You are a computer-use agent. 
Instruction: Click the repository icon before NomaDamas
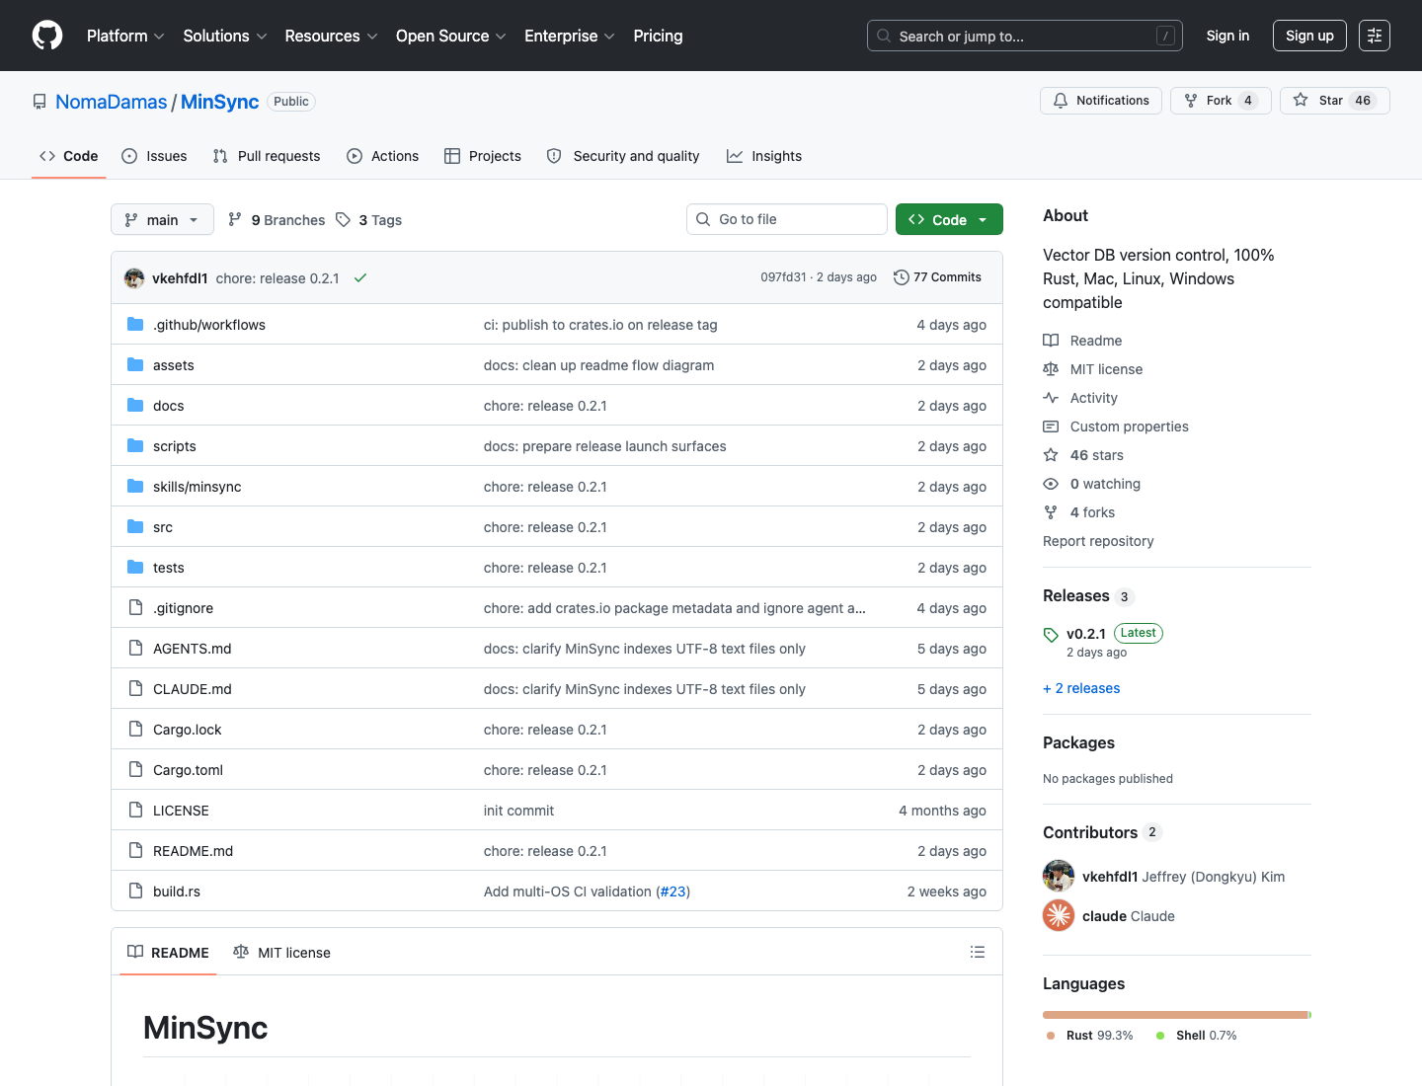tap(39, 102)
